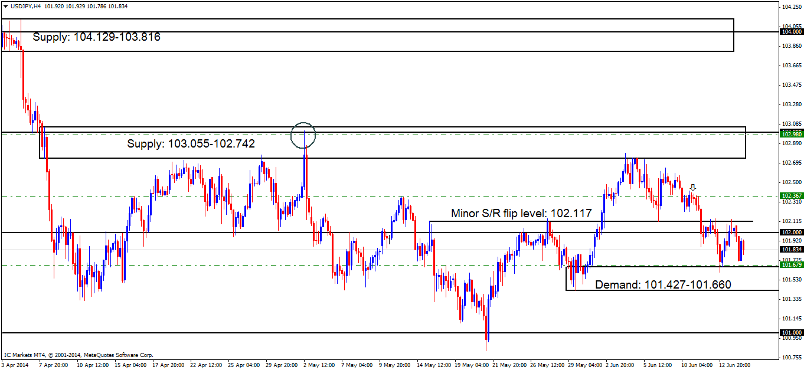Select the small down-arrow marker near 10 Jun
Screen dimensions: 804x370
693,188
